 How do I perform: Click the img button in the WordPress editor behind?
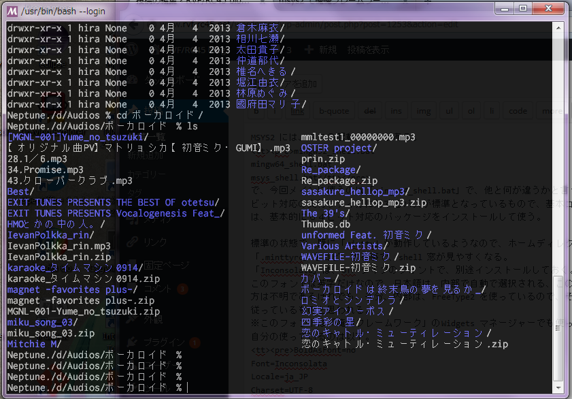pyautogui.click(x=424, y=110)
